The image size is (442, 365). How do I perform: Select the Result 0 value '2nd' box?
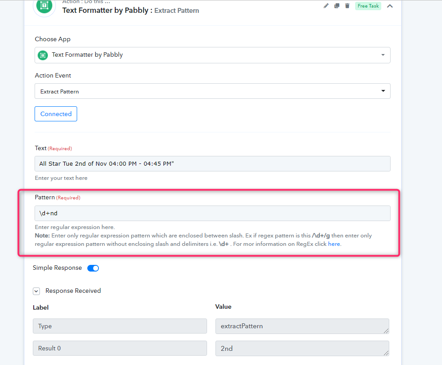coord(302,348)
